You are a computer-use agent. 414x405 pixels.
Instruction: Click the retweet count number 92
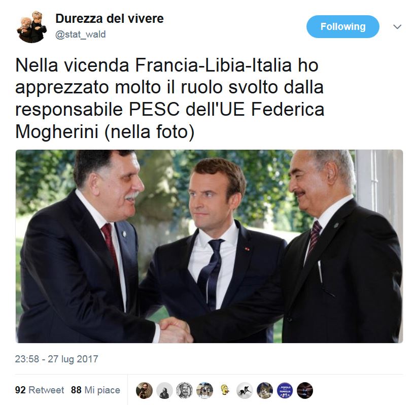click(20, 390)
